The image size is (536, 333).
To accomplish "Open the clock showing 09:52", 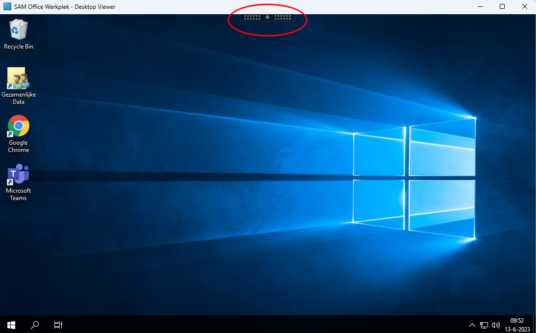I will [x=517, y=324].
